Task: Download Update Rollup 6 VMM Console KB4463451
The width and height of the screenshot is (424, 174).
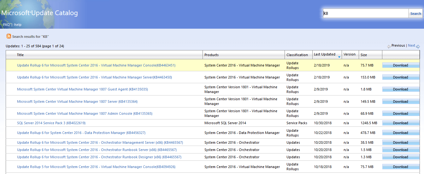Action: point(400,65)
